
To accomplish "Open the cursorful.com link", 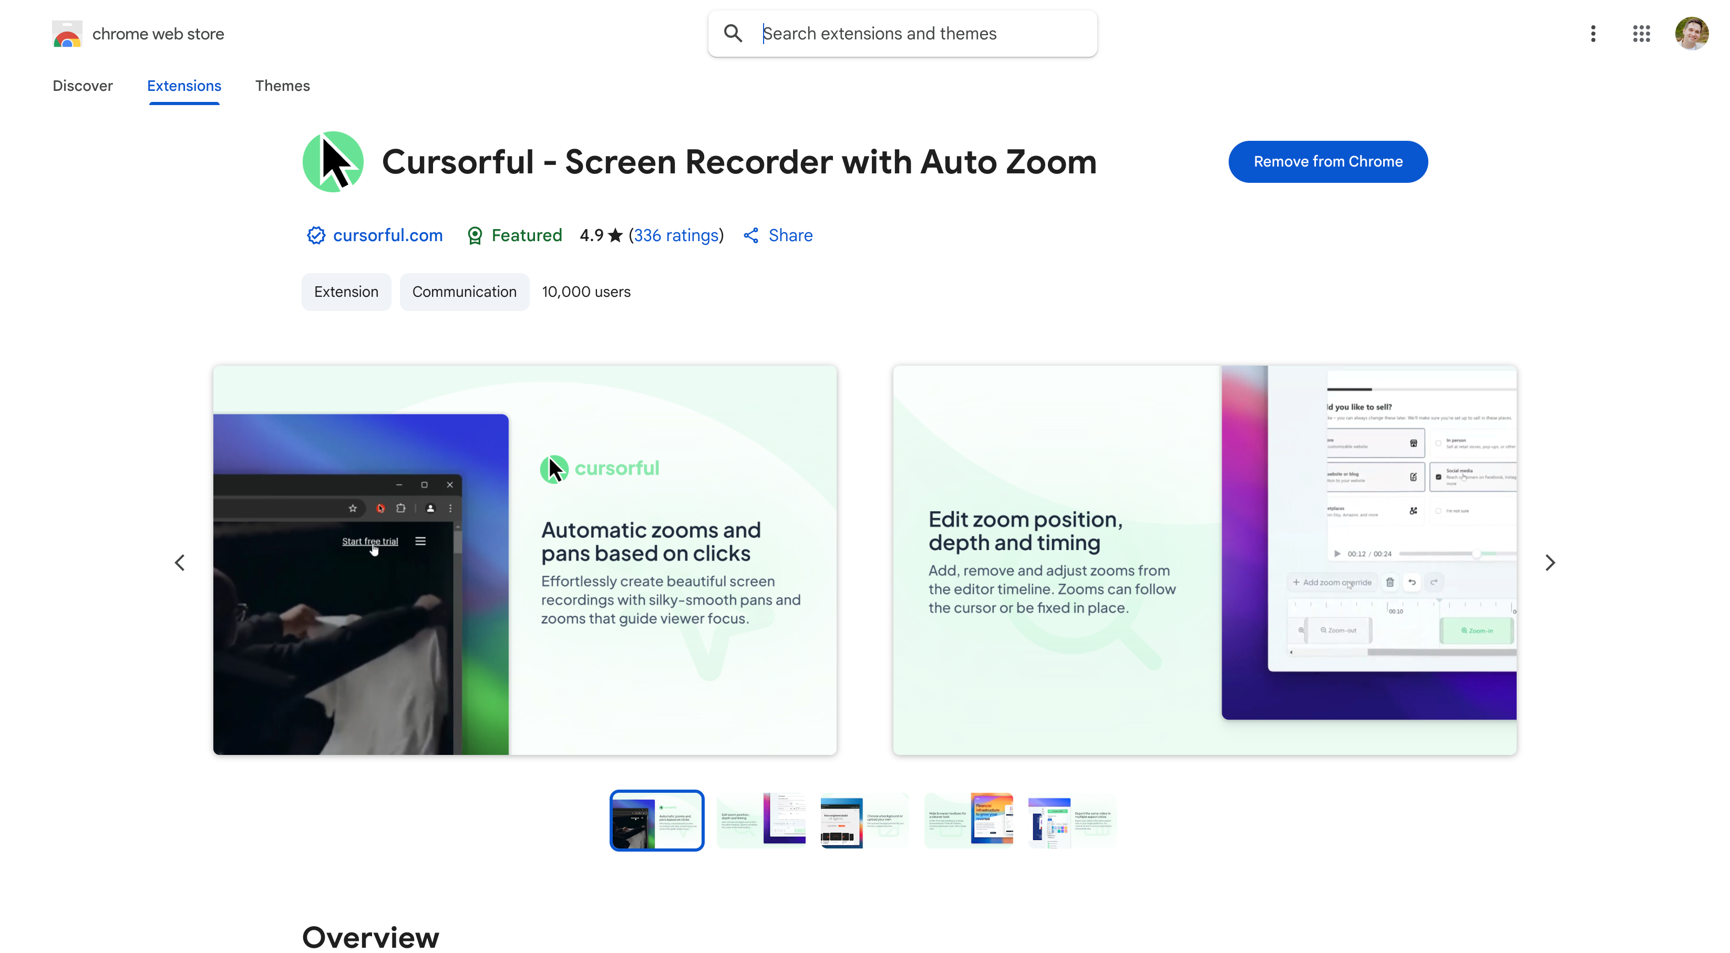I will coord(387,236).
